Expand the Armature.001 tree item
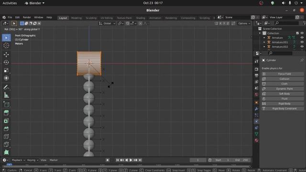306x172 pixels. pyautogui.click(x=264, y=42)
